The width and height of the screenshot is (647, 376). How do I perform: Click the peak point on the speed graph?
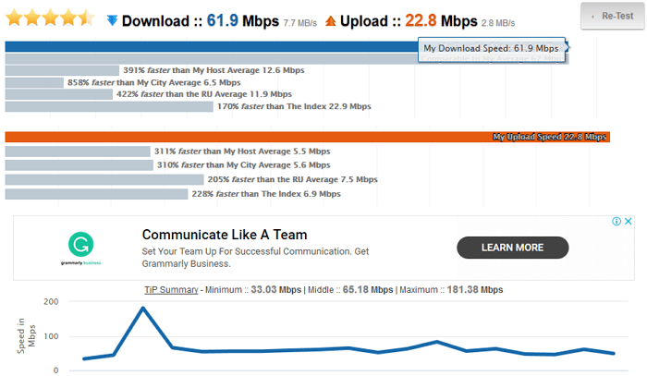pos(143,308)
